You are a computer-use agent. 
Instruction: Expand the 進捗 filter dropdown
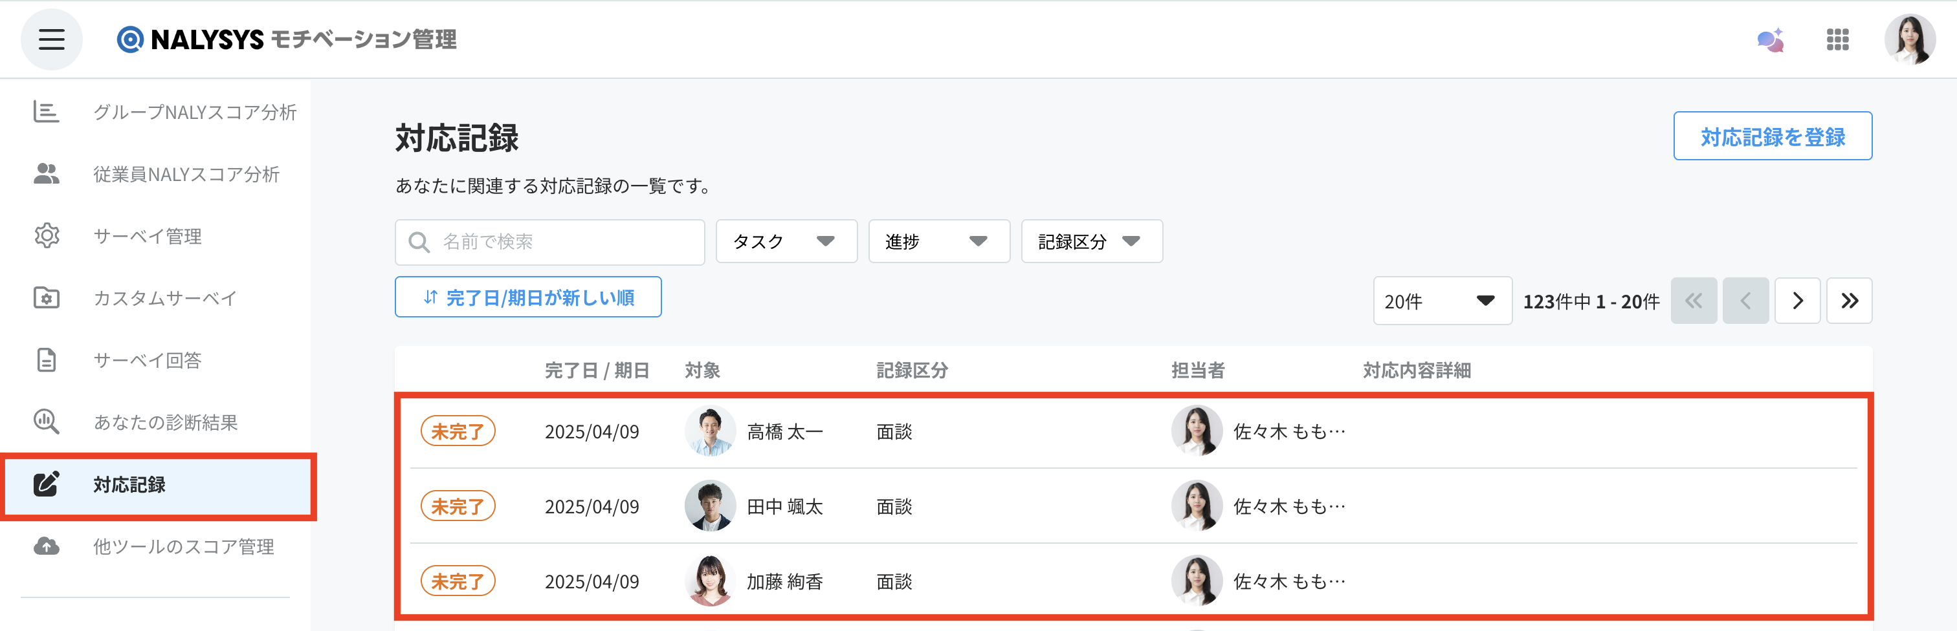coord(939,241)
